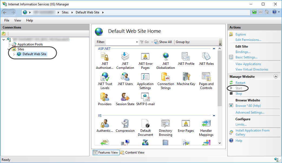Open the .NET Compilation feature
Viewport: 282px width, 163px height.
click(x=125, y=61)
